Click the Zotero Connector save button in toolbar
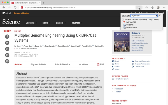The image size is (168, 105). click(x=139, y=8)
